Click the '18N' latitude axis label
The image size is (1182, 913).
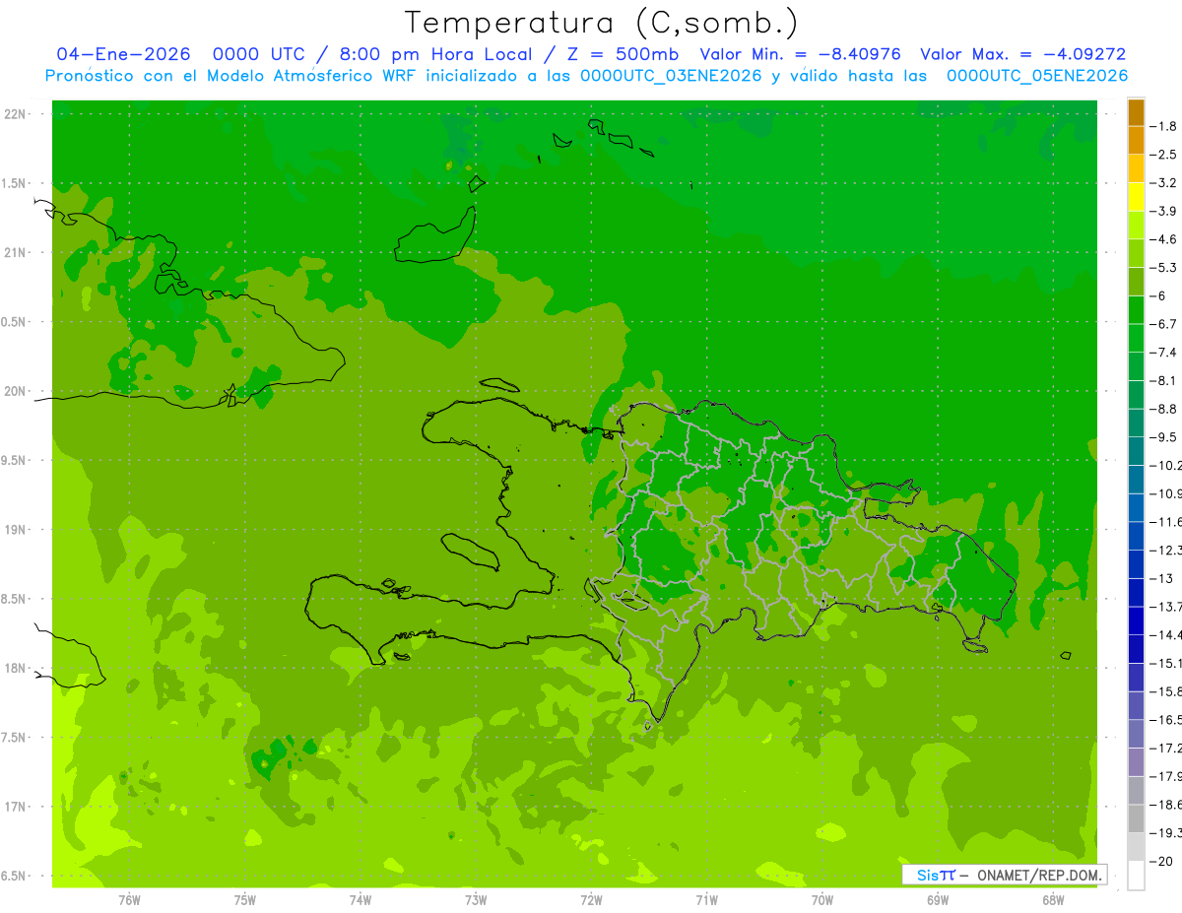coord(16,668)
